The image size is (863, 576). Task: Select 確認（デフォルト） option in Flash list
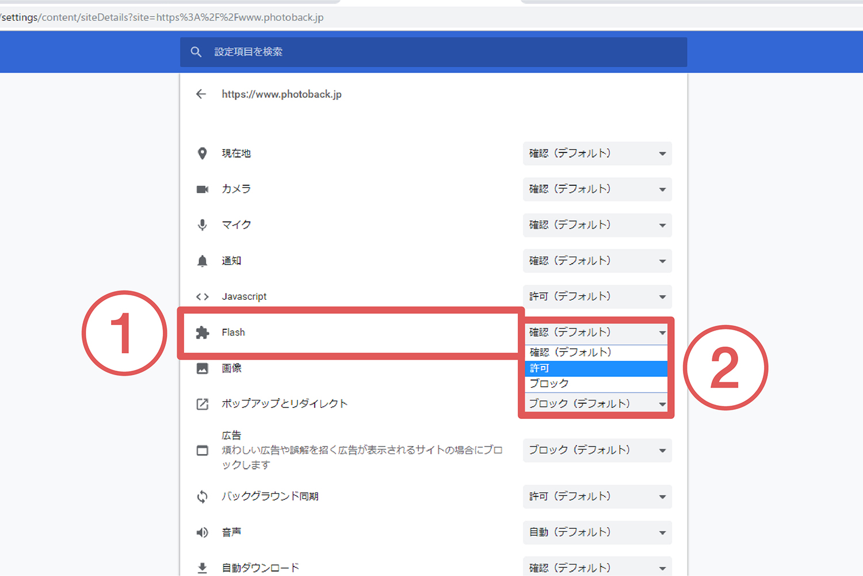[x=596, y=352]
